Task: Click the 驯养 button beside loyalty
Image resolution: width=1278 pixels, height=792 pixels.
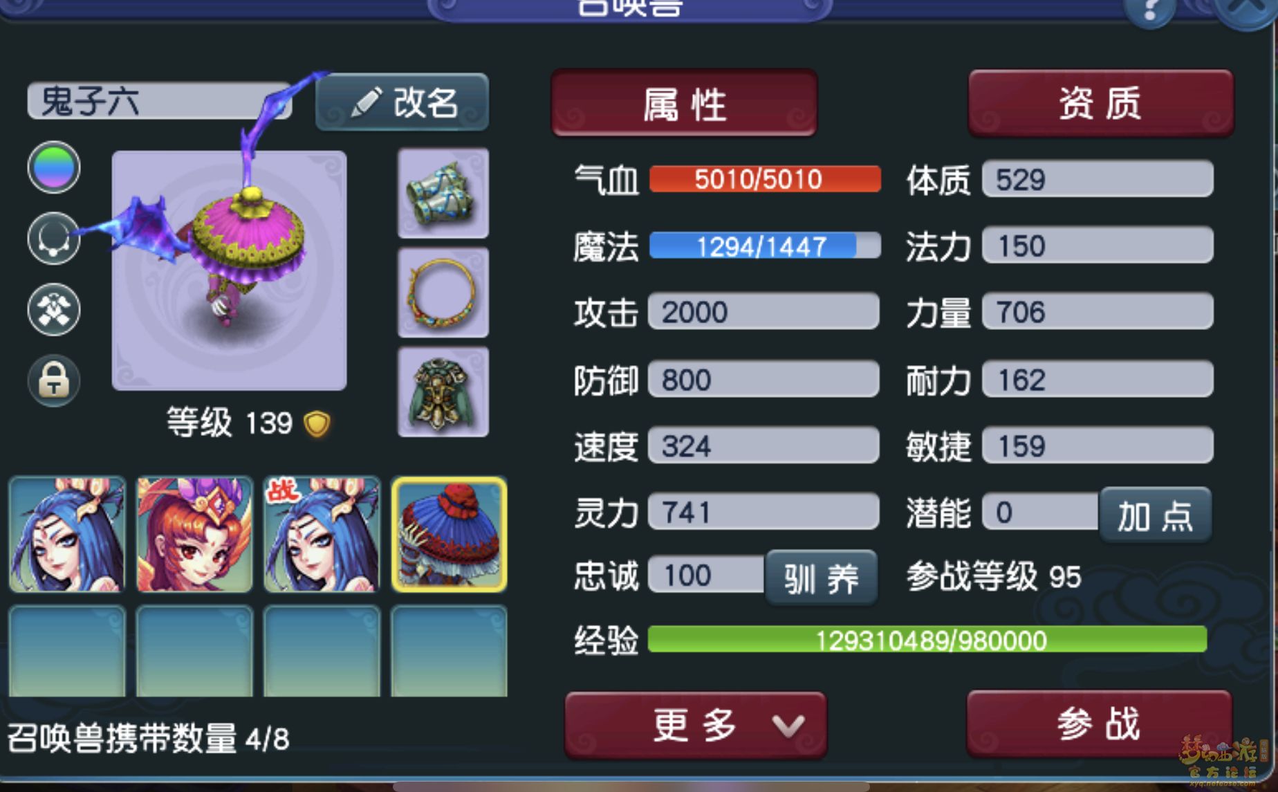Action: click(x=822, y=578)
